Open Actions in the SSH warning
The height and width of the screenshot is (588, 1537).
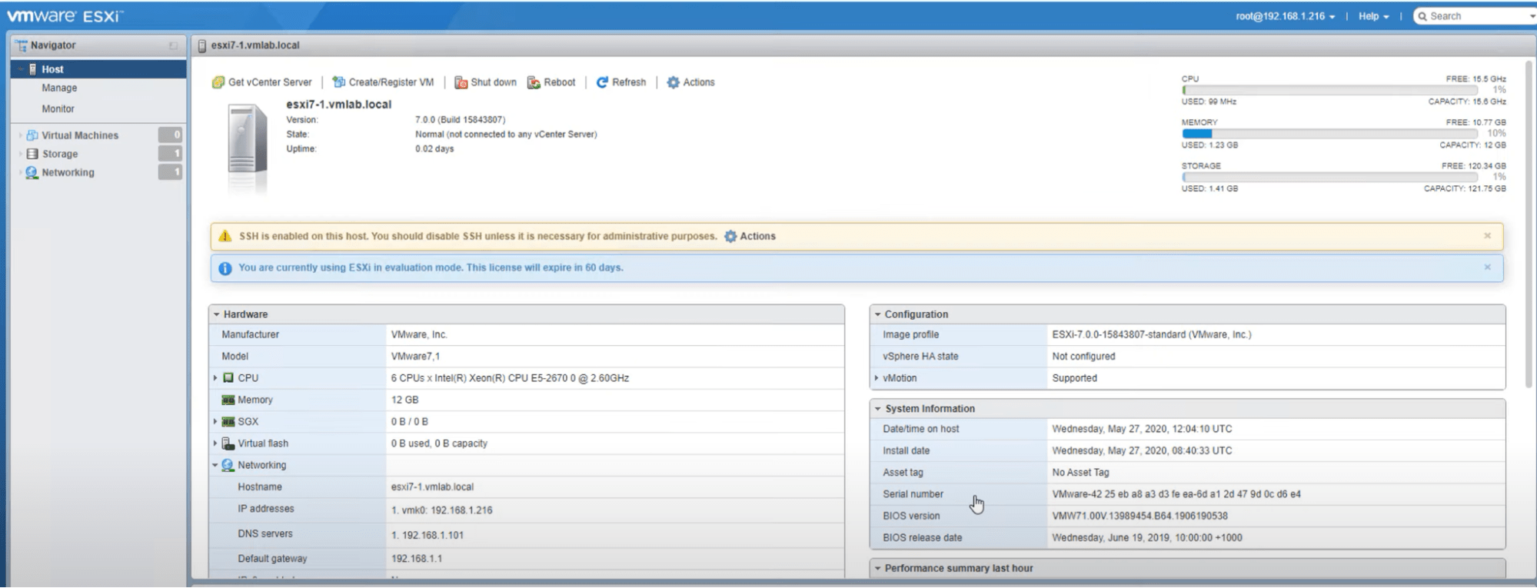point(750,237)
